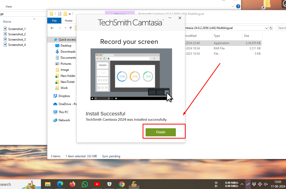Click the installer screen recording illustration
The image size is (286, 189).
pyautogui.click(x=131, y=74)
